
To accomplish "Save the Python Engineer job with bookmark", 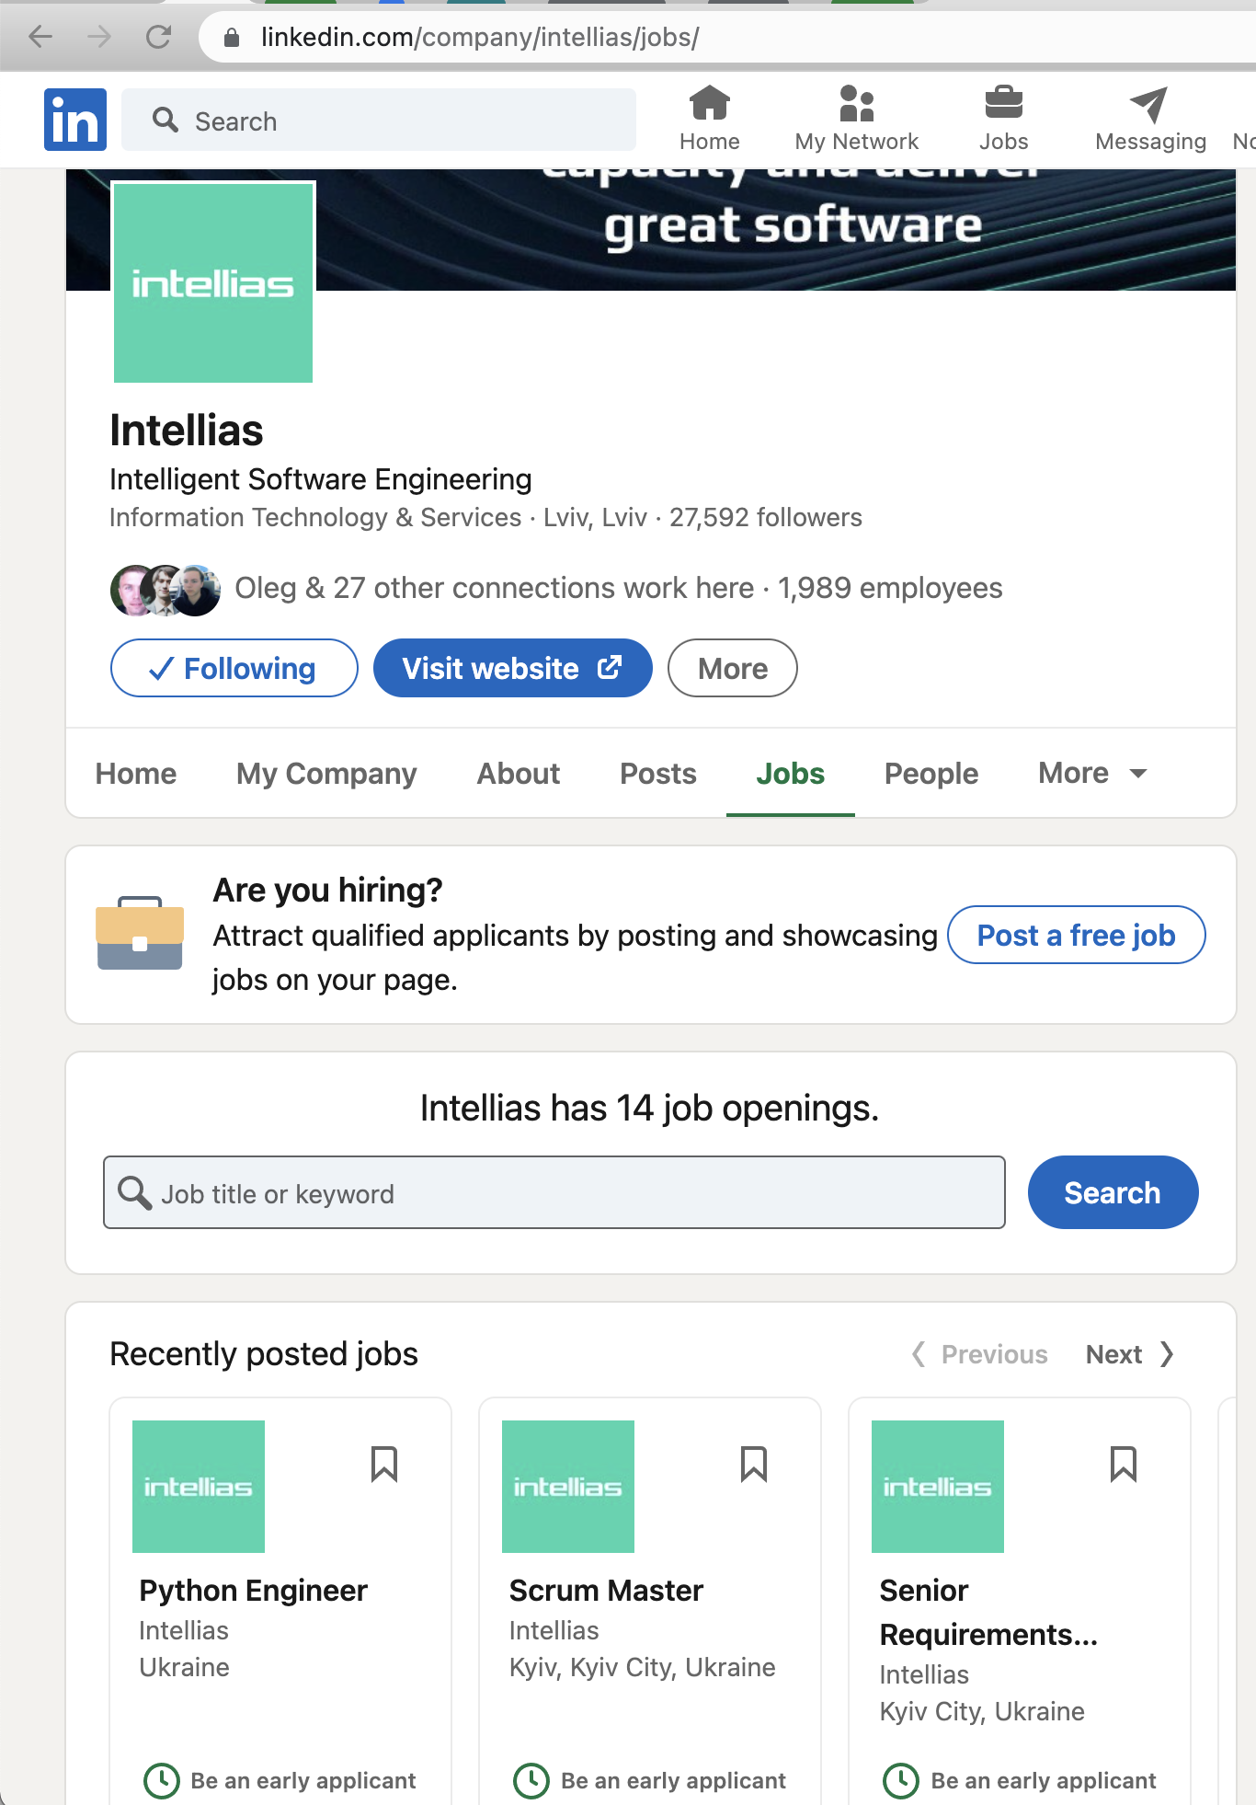I will 384,1464.
